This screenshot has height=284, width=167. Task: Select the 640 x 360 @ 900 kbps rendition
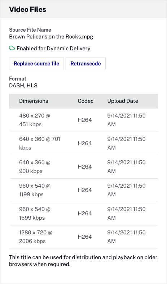pyautogui.click(x=84, y=167)
